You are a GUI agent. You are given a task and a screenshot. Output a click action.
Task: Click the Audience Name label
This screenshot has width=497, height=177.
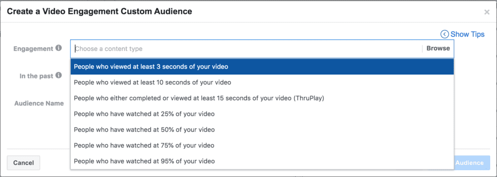coord(39,103)
